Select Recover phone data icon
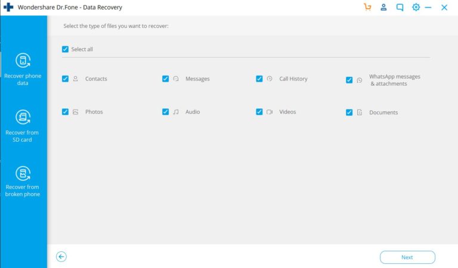Image resolution: width=458 pixels, height=268 pixels. coord(23,60)
